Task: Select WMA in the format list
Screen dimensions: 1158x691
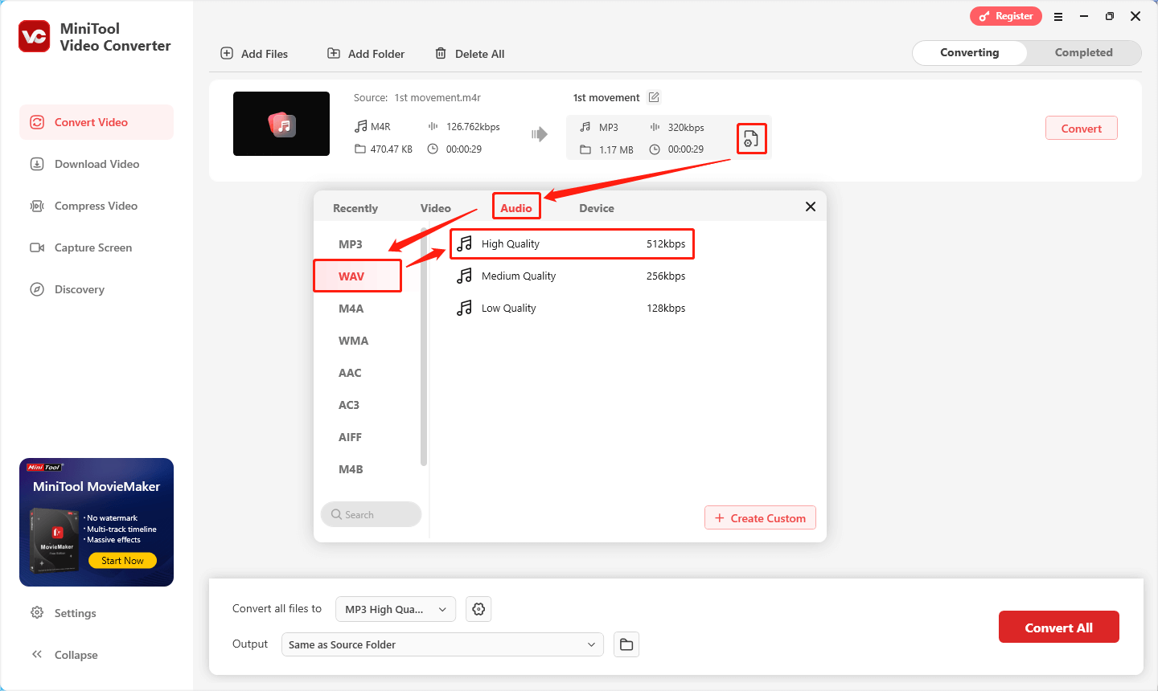Action: 354,341
